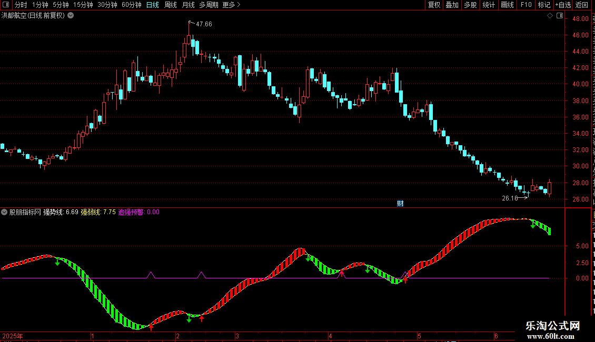Select the 5分钟 period tab

click(61, 5)
